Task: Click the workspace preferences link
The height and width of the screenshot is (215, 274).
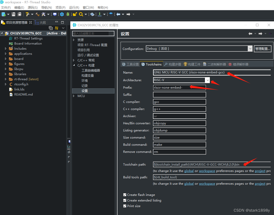Action: coord(207,171)
